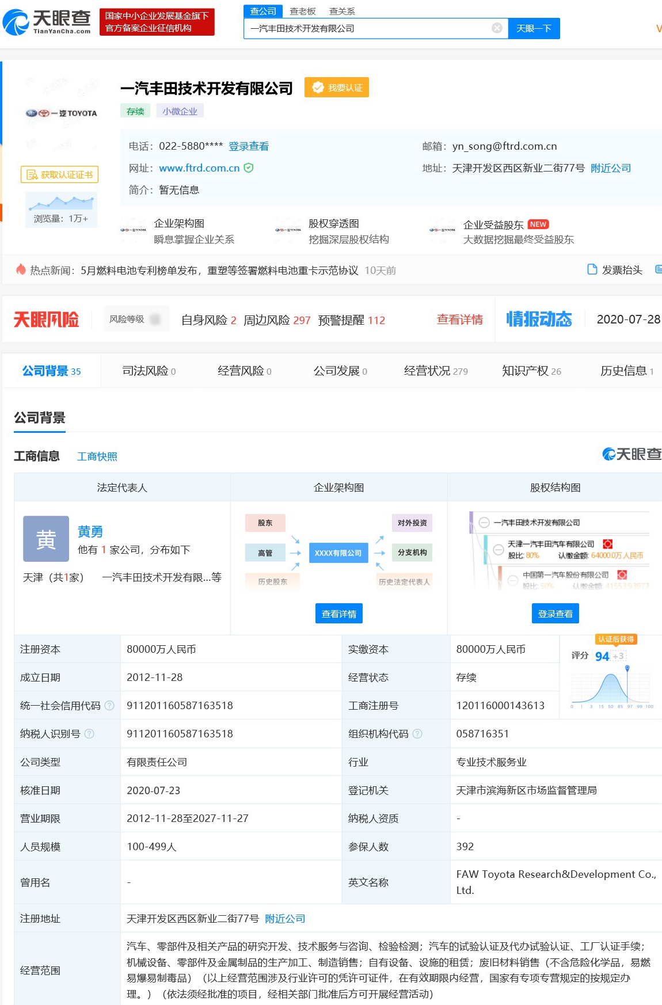Switch to the 司法风险 tab
This screenshot has height=1005, width=662.
tap(149, 371)
